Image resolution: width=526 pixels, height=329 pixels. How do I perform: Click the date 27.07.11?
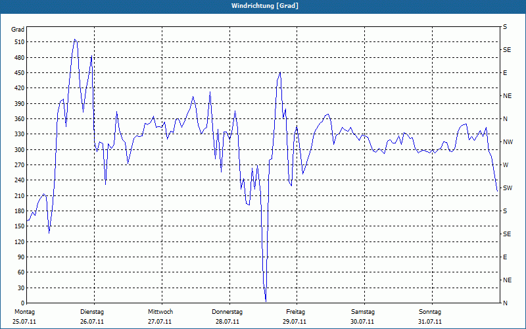tap(160, 322)
